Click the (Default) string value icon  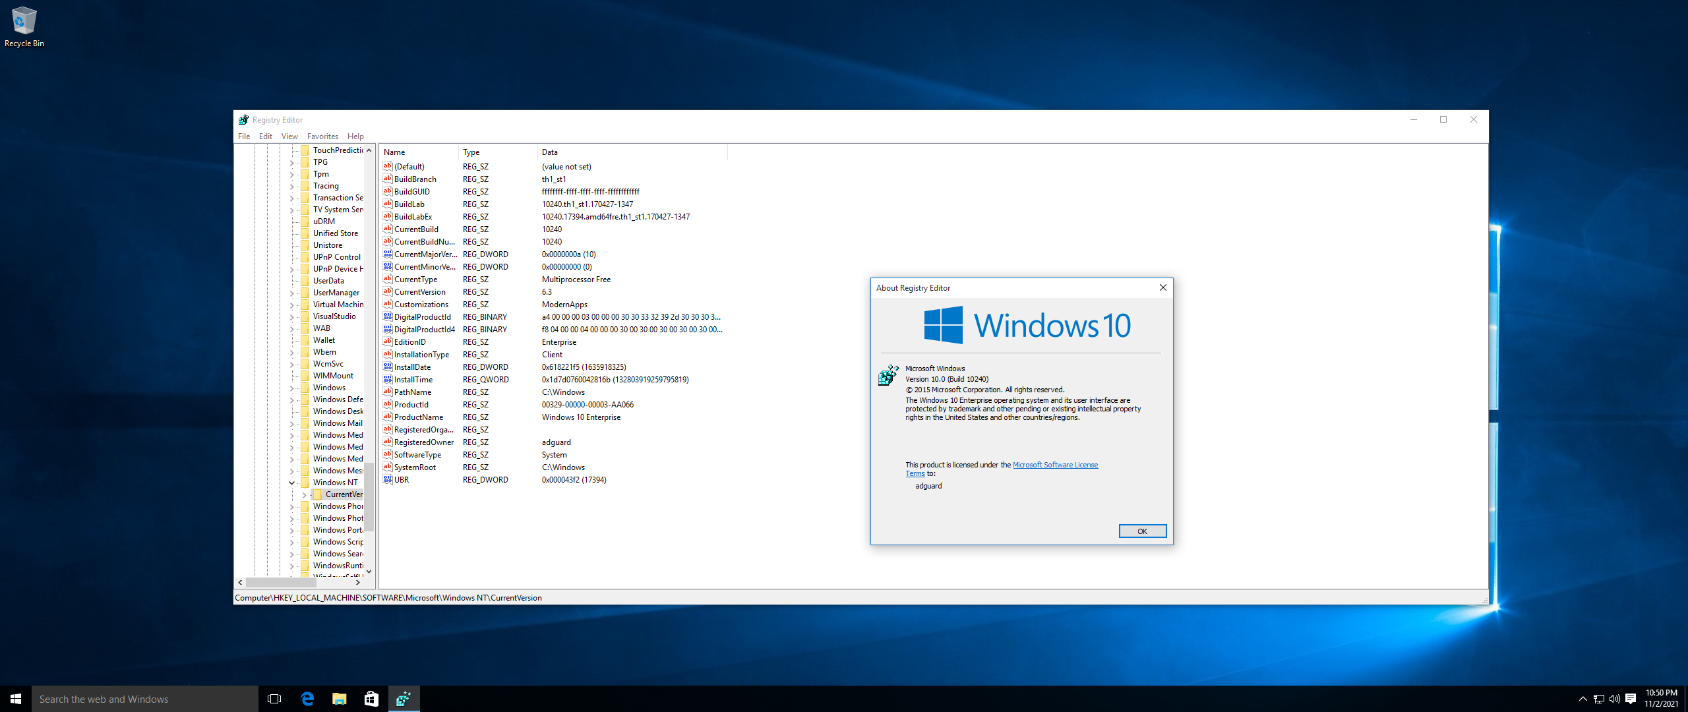tap(388, 166)
